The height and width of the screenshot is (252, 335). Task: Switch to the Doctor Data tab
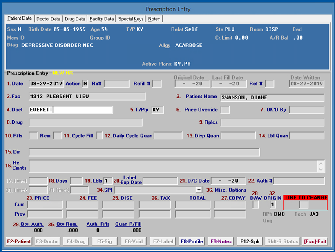tap(48, 19)
